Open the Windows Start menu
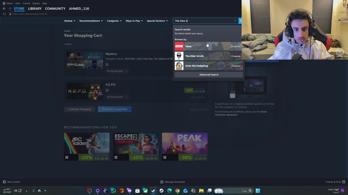348x195 pixels. [258, 191]
